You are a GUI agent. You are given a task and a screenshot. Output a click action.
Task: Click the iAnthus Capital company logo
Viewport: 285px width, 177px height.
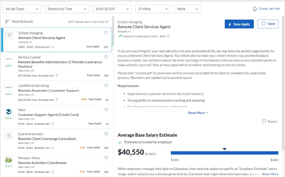[9, 59]
